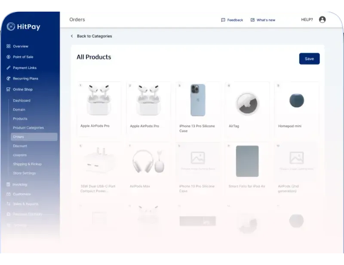Select Point of Sale menu item

23,57
